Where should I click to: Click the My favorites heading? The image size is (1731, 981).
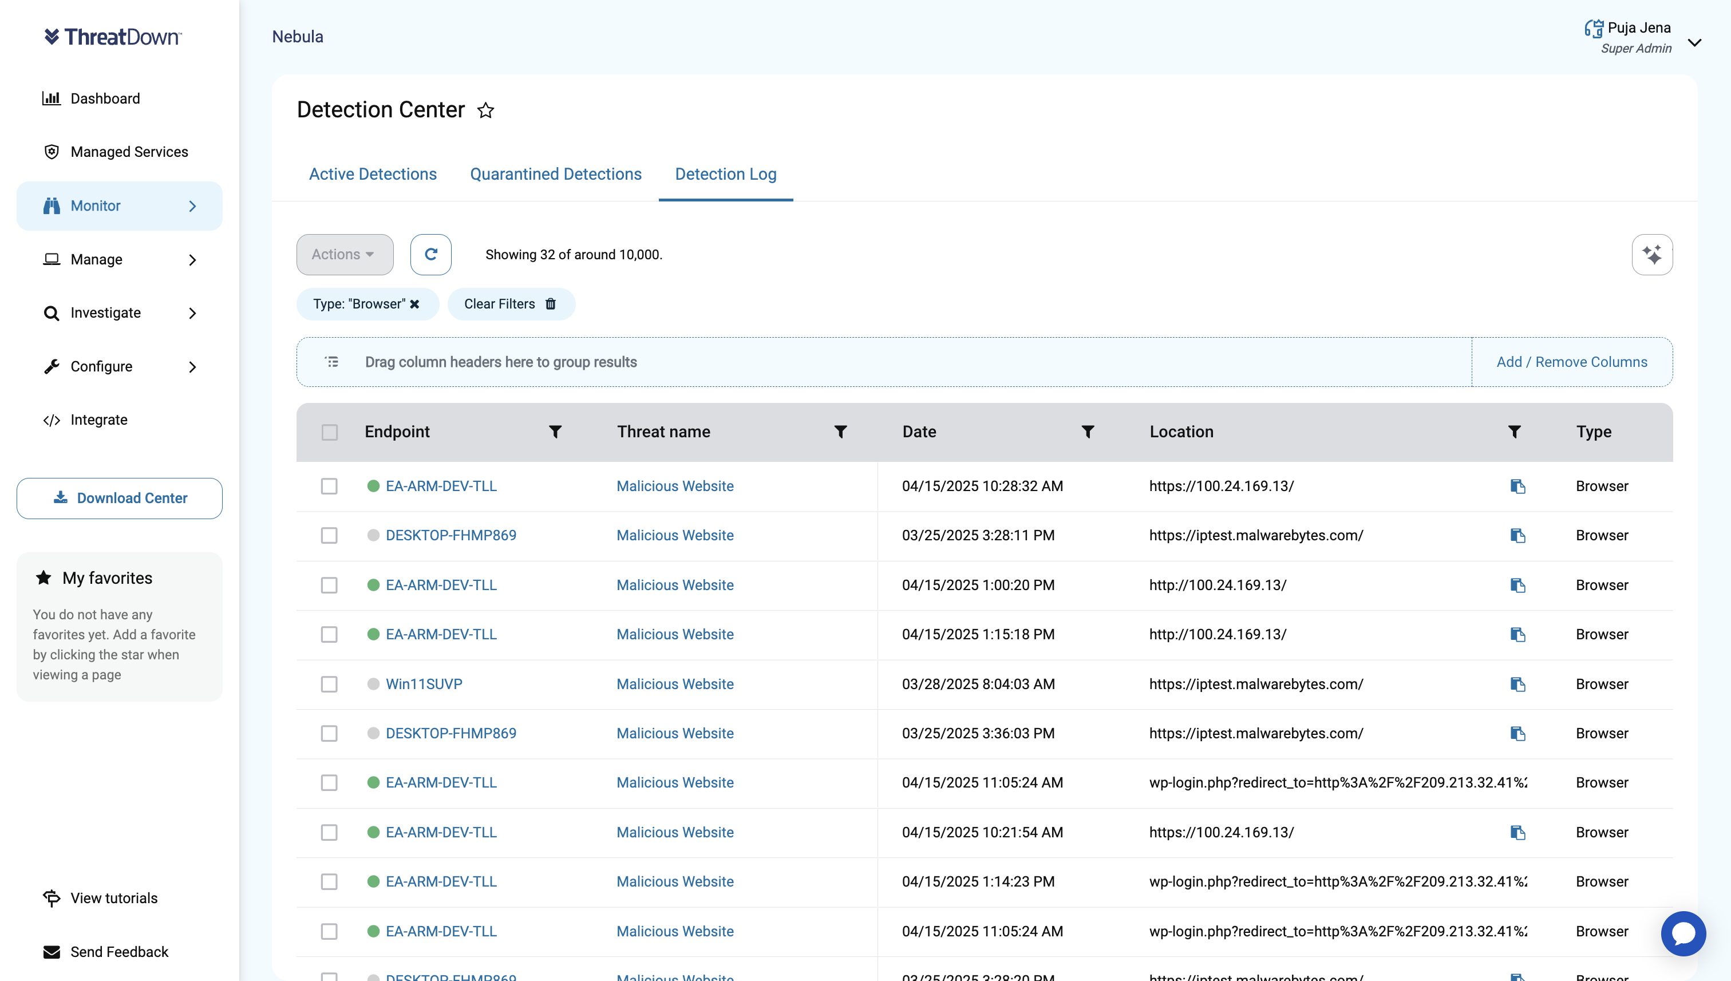107,578
